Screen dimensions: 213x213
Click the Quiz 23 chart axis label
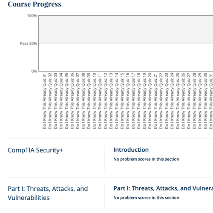tap(167, 101)
